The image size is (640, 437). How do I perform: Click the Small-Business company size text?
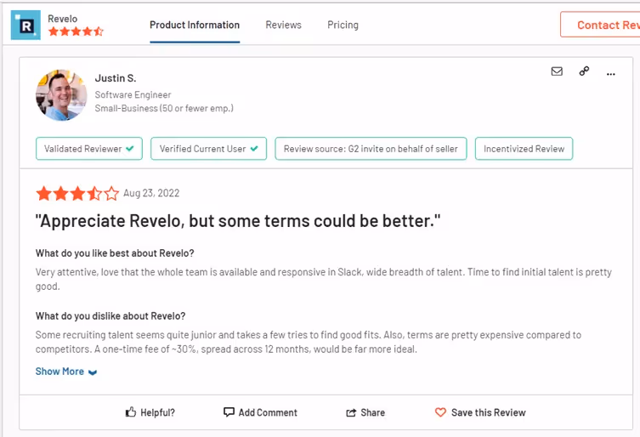pyautogui.click(x=164, y=108)
